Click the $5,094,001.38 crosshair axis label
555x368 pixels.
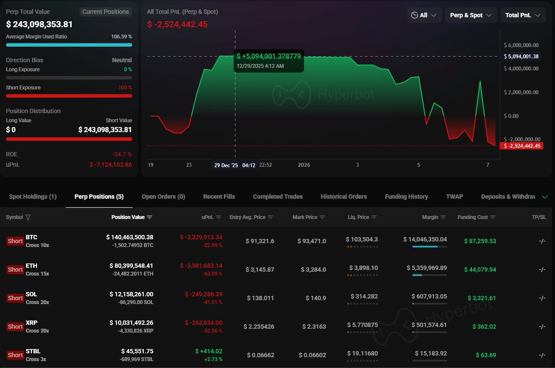(522, 56)
